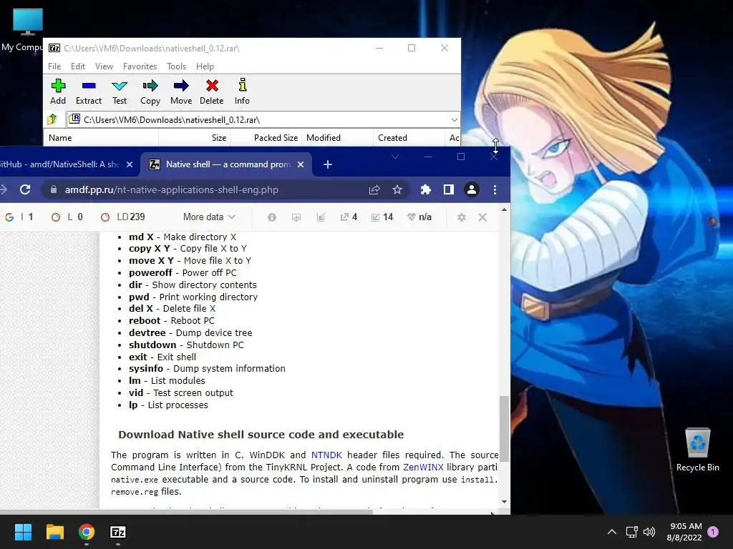
Task: Open volume control in system tray
Action: pos(649,532)
